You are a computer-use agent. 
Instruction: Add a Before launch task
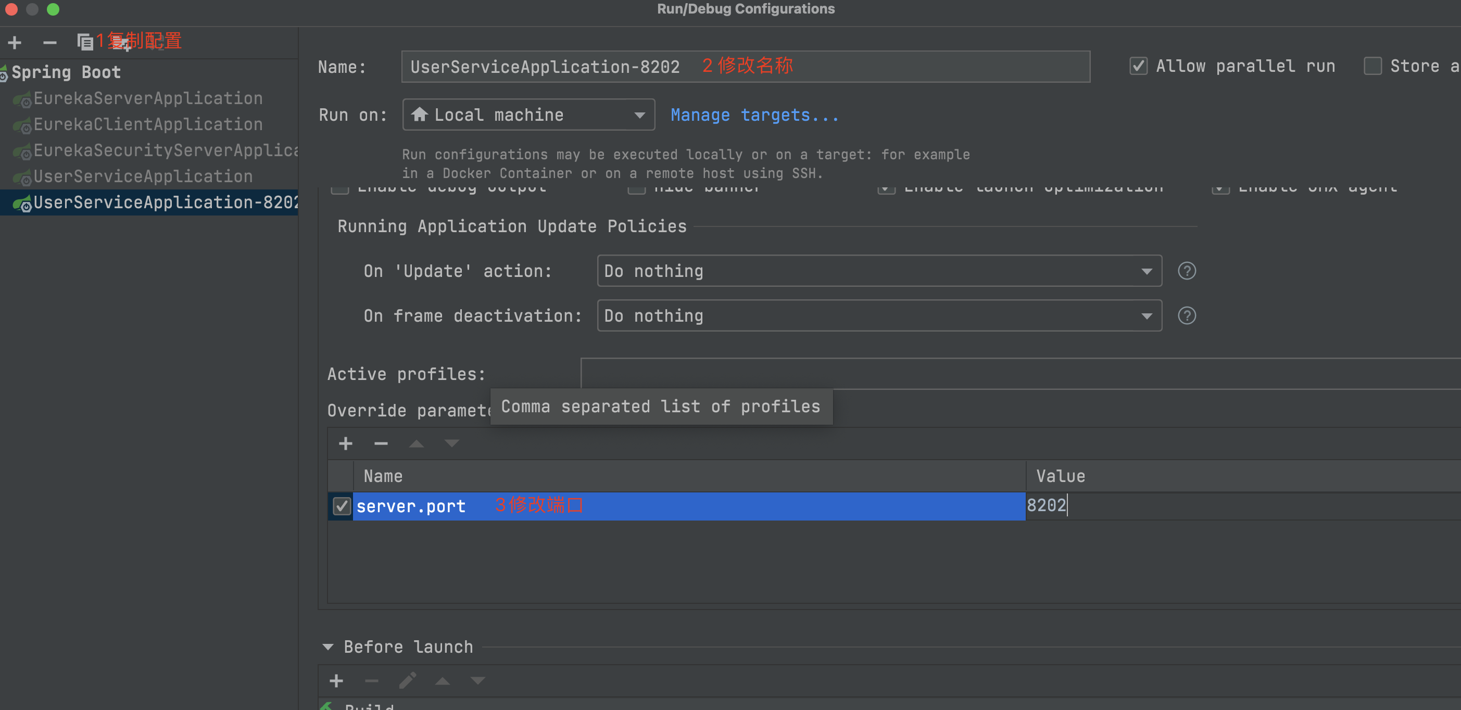[x=336, y=680]
